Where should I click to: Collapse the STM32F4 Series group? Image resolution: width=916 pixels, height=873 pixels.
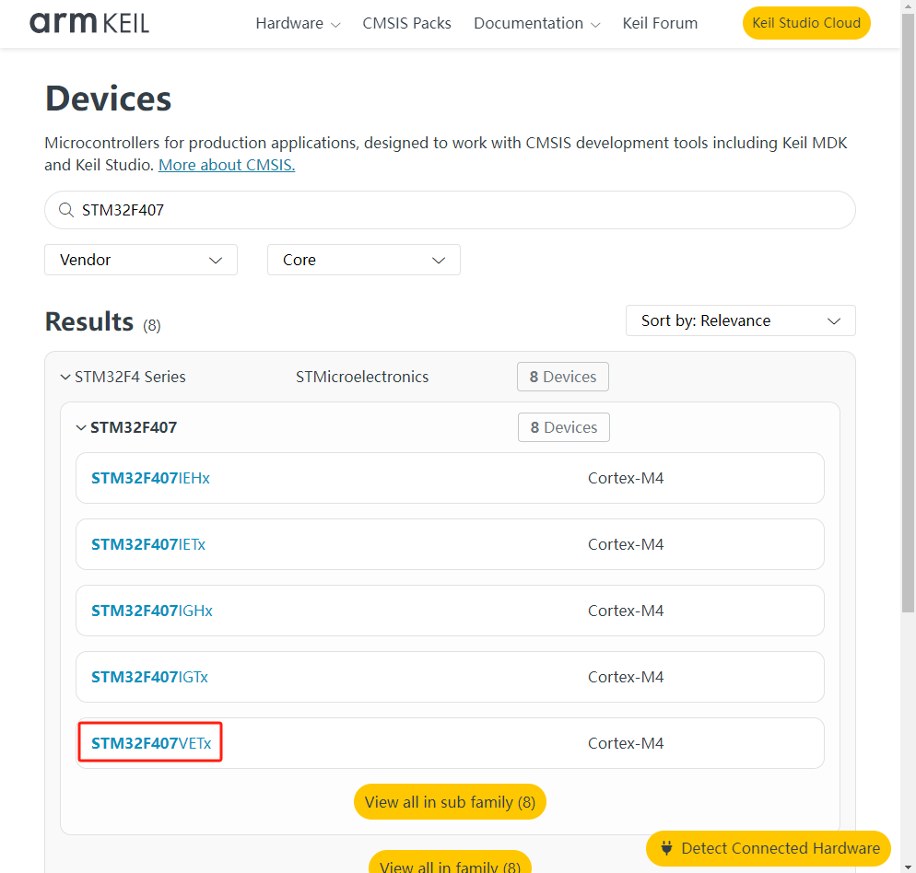pos(65,378)
